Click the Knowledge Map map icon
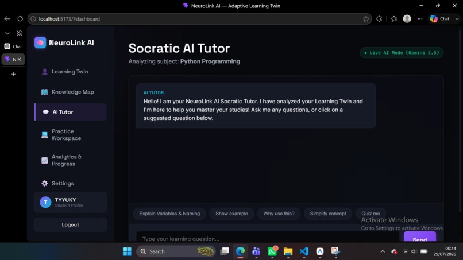This screenshot has height=260, width=463. point(45,92)
